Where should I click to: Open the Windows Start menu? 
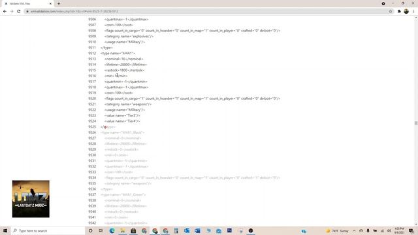[x=5, y=230]
